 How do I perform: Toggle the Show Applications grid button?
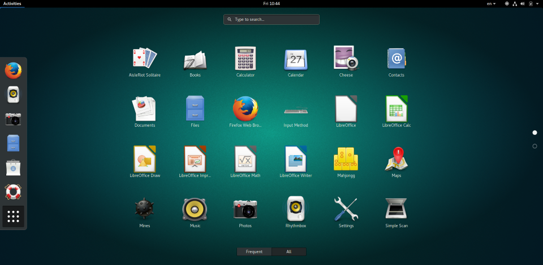pyautogui.click(x=13, y=217)
